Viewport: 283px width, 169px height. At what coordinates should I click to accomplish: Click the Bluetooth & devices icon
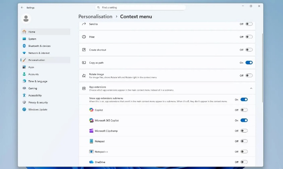coord(24,46)
